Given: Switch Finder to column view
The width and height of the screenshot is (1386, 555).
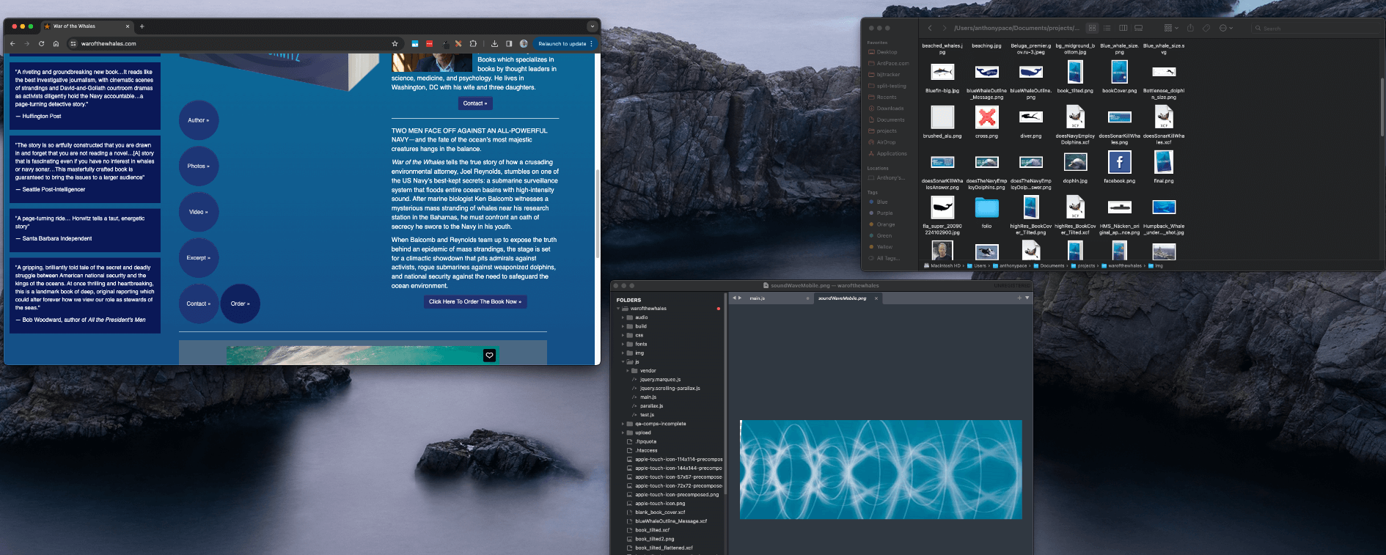Looking at the screenshot, I should (x=1123, y=28).
